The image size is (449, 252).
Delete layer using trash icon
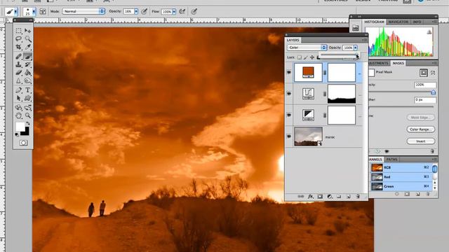(358, 196)
